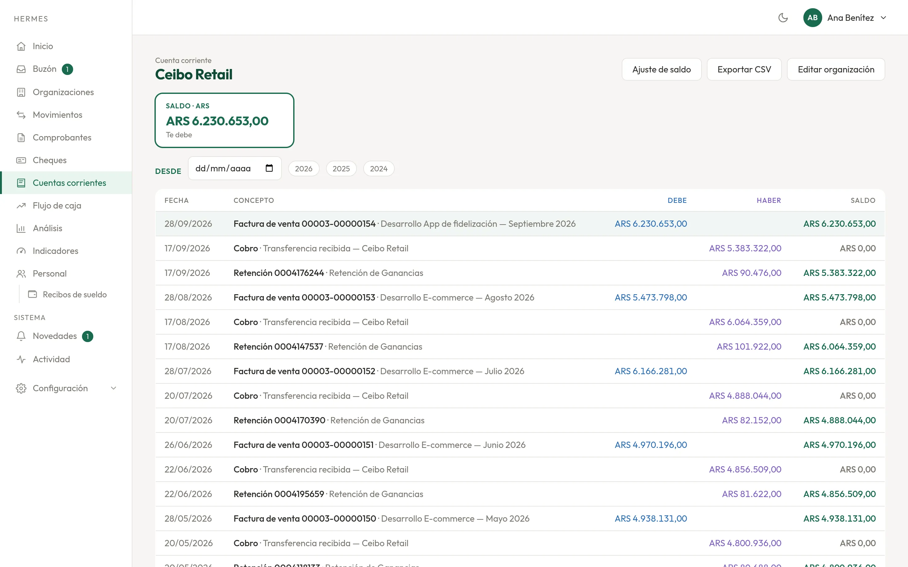The height and width of the screenshot is (567, 908).
Task: Open Factura de venta 00003-00000152 entry
Action: 520,371
